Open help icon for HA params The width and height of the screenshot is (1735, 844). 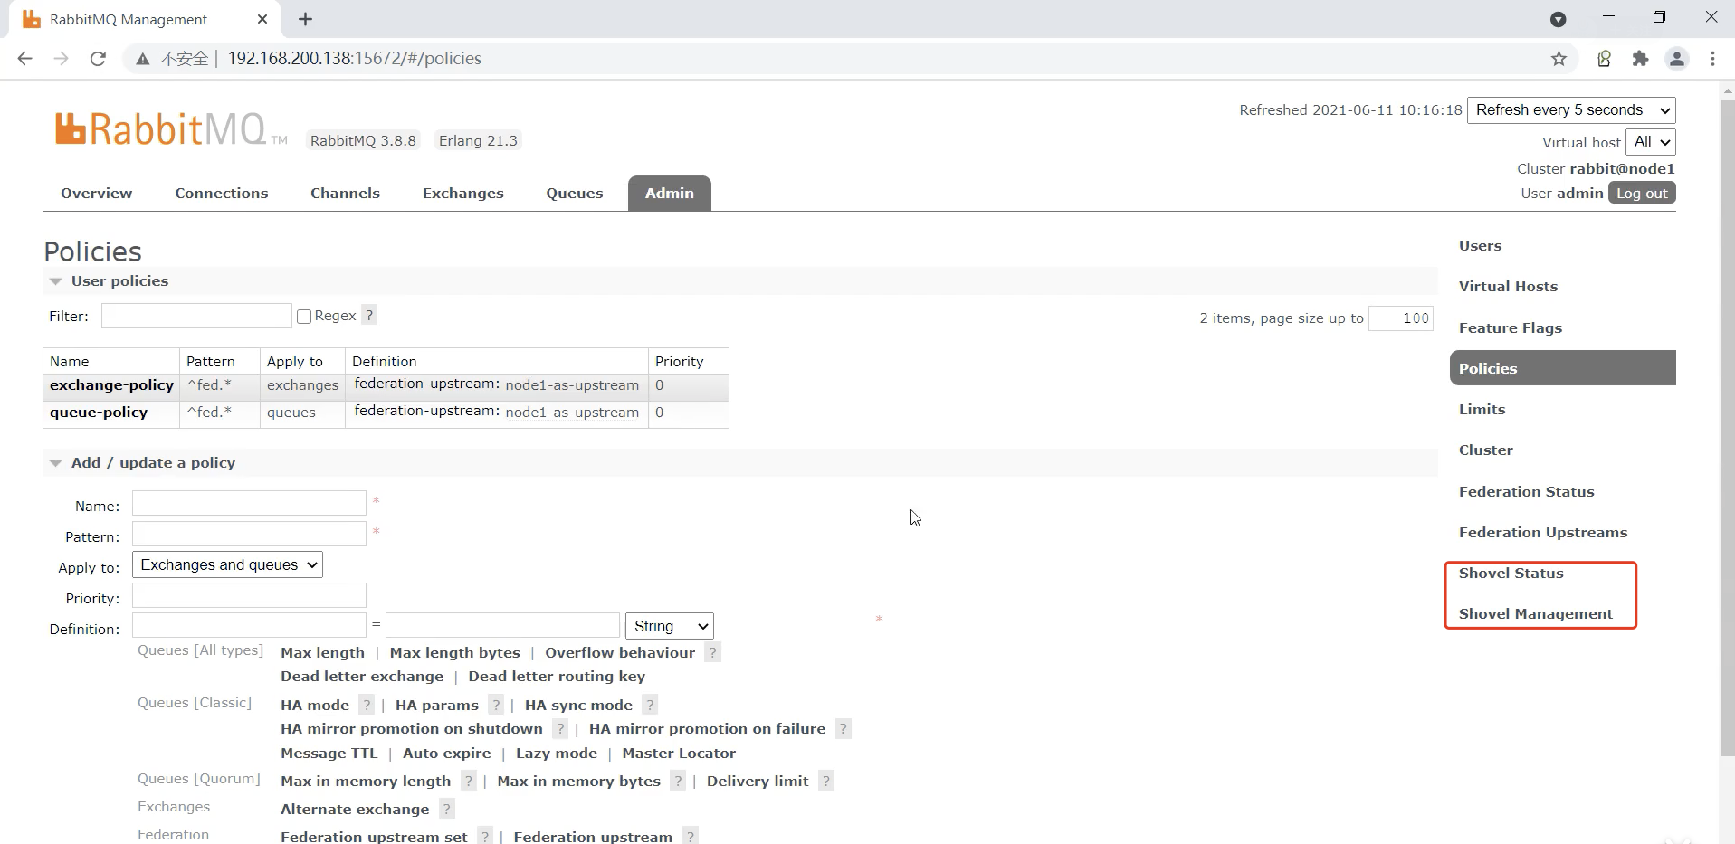pyautogui.click(x=496, y=706)
